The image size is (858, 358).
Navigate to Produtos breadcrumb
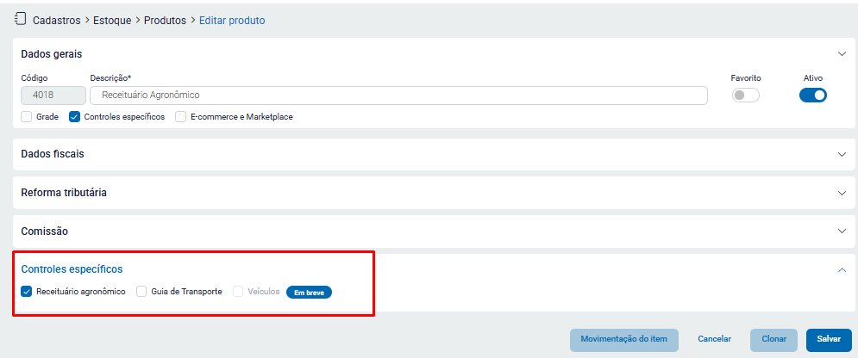coord(165,20)
